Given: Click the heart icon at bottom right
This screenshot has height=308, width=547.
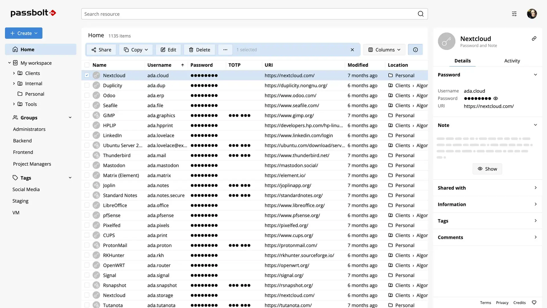Looking at the screenshot, I should pyautogui.click(x=534, y=303).
